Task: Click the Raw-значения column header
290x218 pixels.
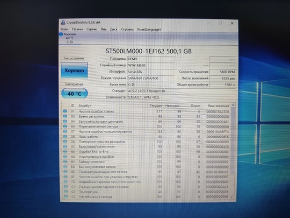Action: pos(219,106)
